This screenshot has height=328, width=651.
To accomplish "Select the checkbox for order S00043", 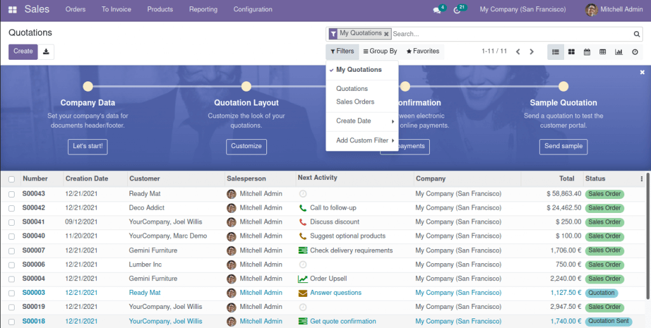I will point(11,194).
